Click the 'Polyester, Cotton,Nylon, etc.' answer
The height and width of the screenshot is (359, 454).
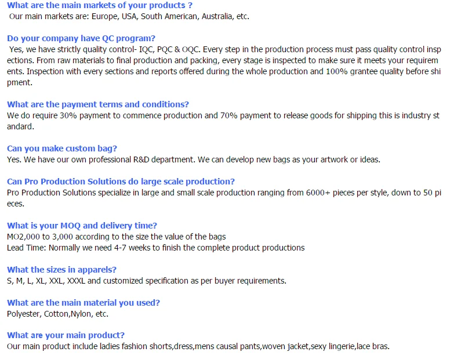tap(57, 314)
